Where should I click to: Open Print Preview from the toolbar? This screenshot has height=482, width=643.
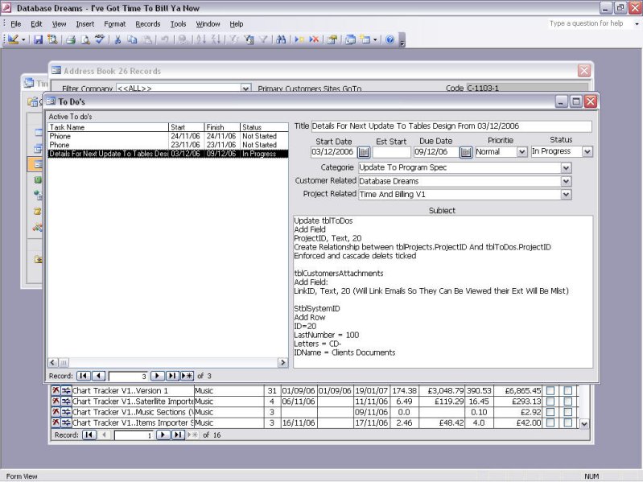pyautogui.click(x=85, y=39)
